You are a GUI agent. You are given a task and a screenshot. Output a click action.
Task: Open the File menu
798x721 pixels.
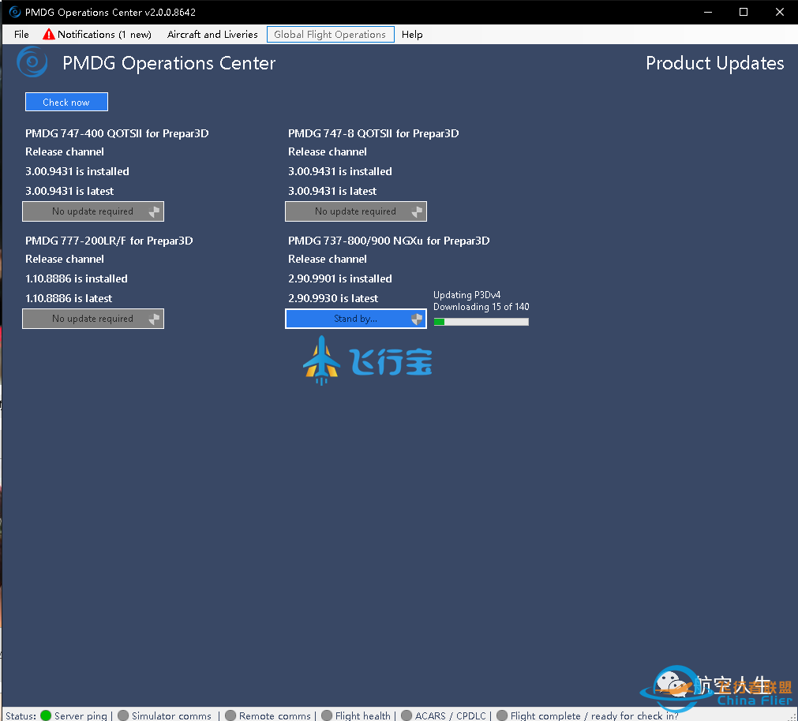pos(21,35)
